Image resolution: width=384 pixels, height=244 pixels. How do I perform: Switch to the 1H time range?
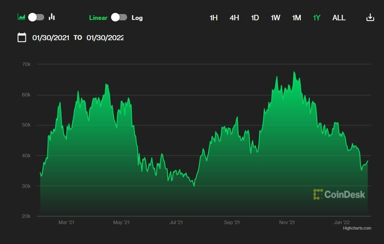pos(214,18)
